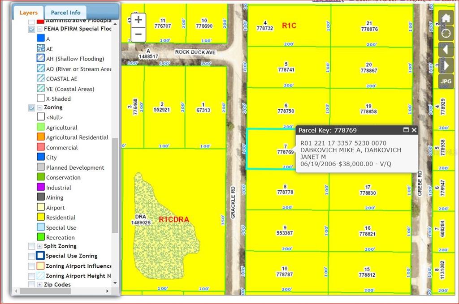Click the Home extent map button
The width and height of the screenshot is (459, 304).
[x=446, y=18]
